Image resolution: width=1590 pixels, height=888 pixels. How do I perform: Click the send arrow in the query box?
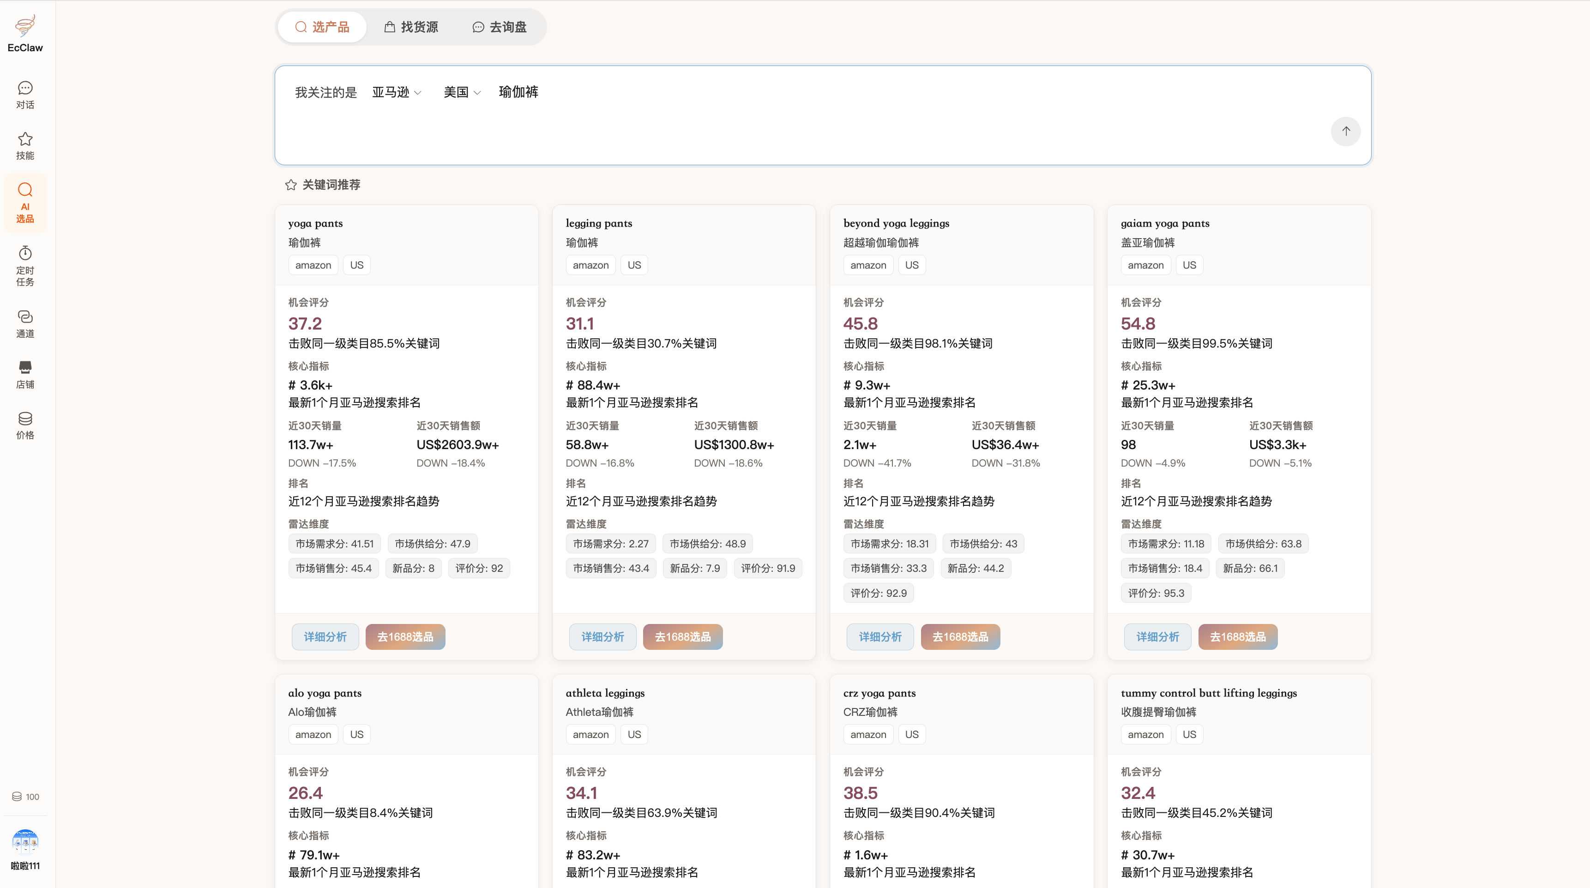tap(1346, 132)
